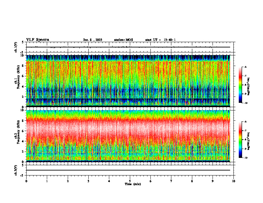Click time axis tick label '5'

tap(130, 181)
